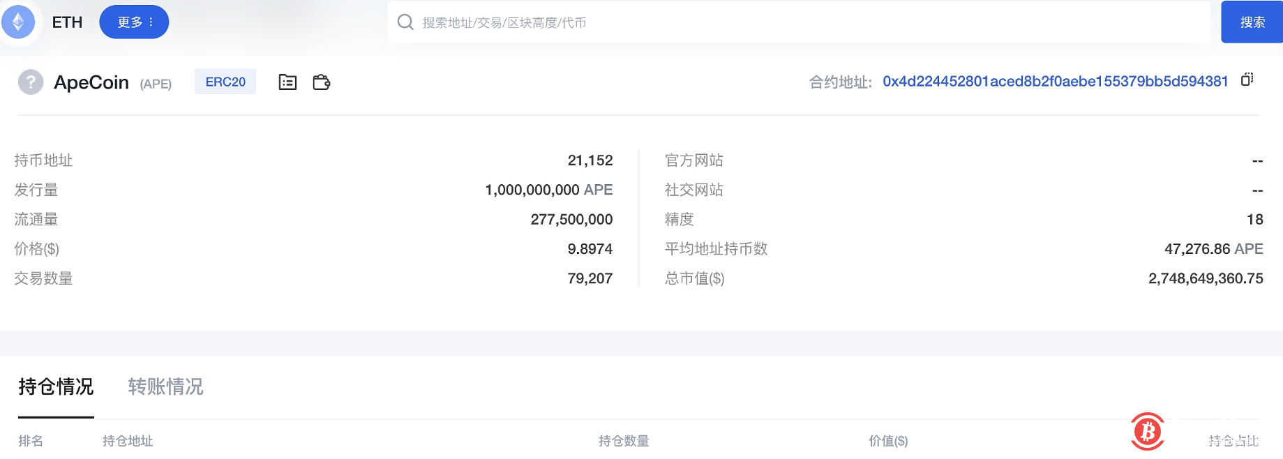Click the 持币地址 label
This screenshot has height=459, width=1283.
(43, 160)
